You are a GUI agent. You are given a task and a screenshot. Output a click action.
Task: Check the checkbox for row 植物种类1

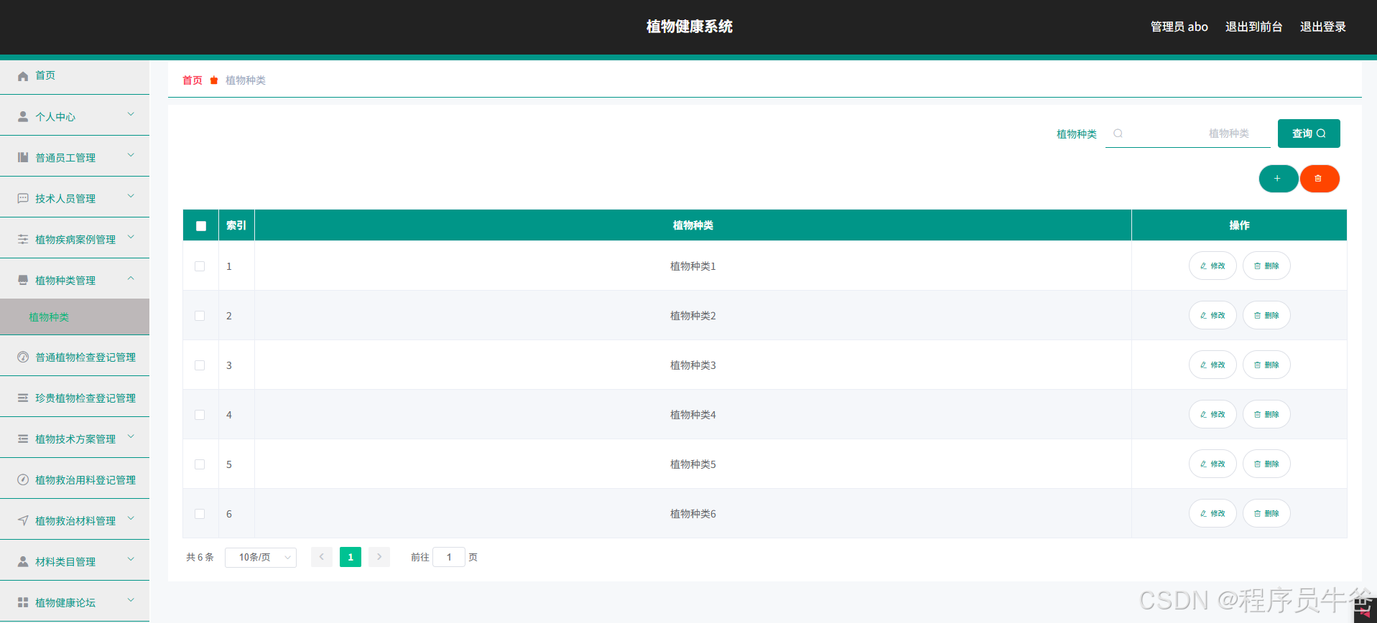coord(200,266)
